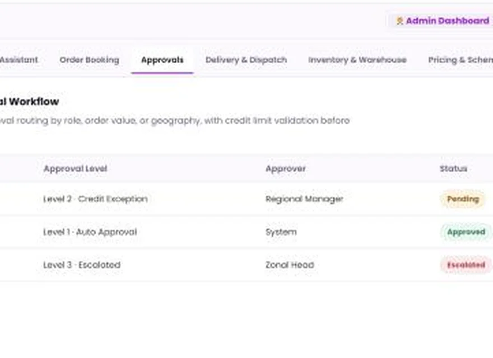Click the Workflow section heading
Viewport: 493px width, 358px height.
point(30,101)
